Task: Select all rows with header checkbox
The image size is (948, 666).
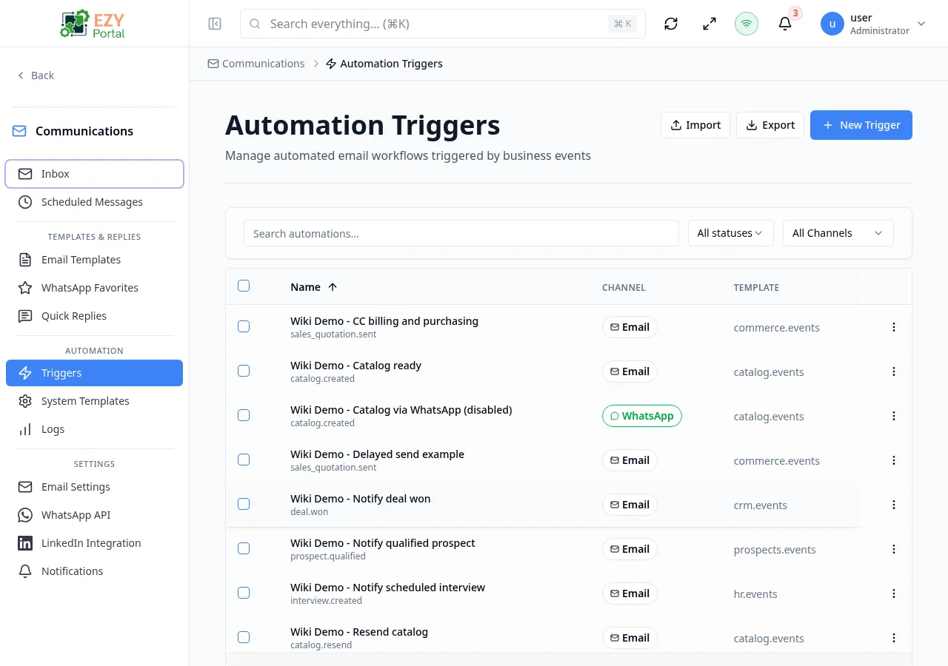Action: click(244, 286)
